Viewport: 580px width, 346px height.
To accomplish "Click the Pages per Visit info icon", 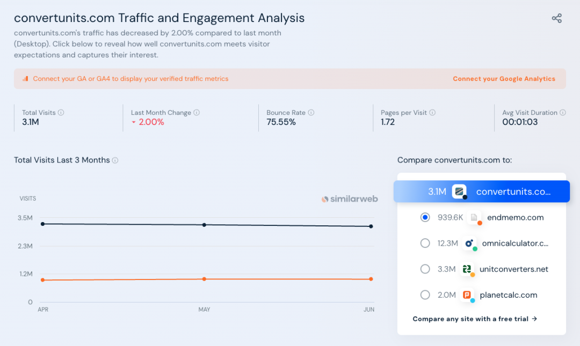I will pyautogui.click(x=432, y=113).
